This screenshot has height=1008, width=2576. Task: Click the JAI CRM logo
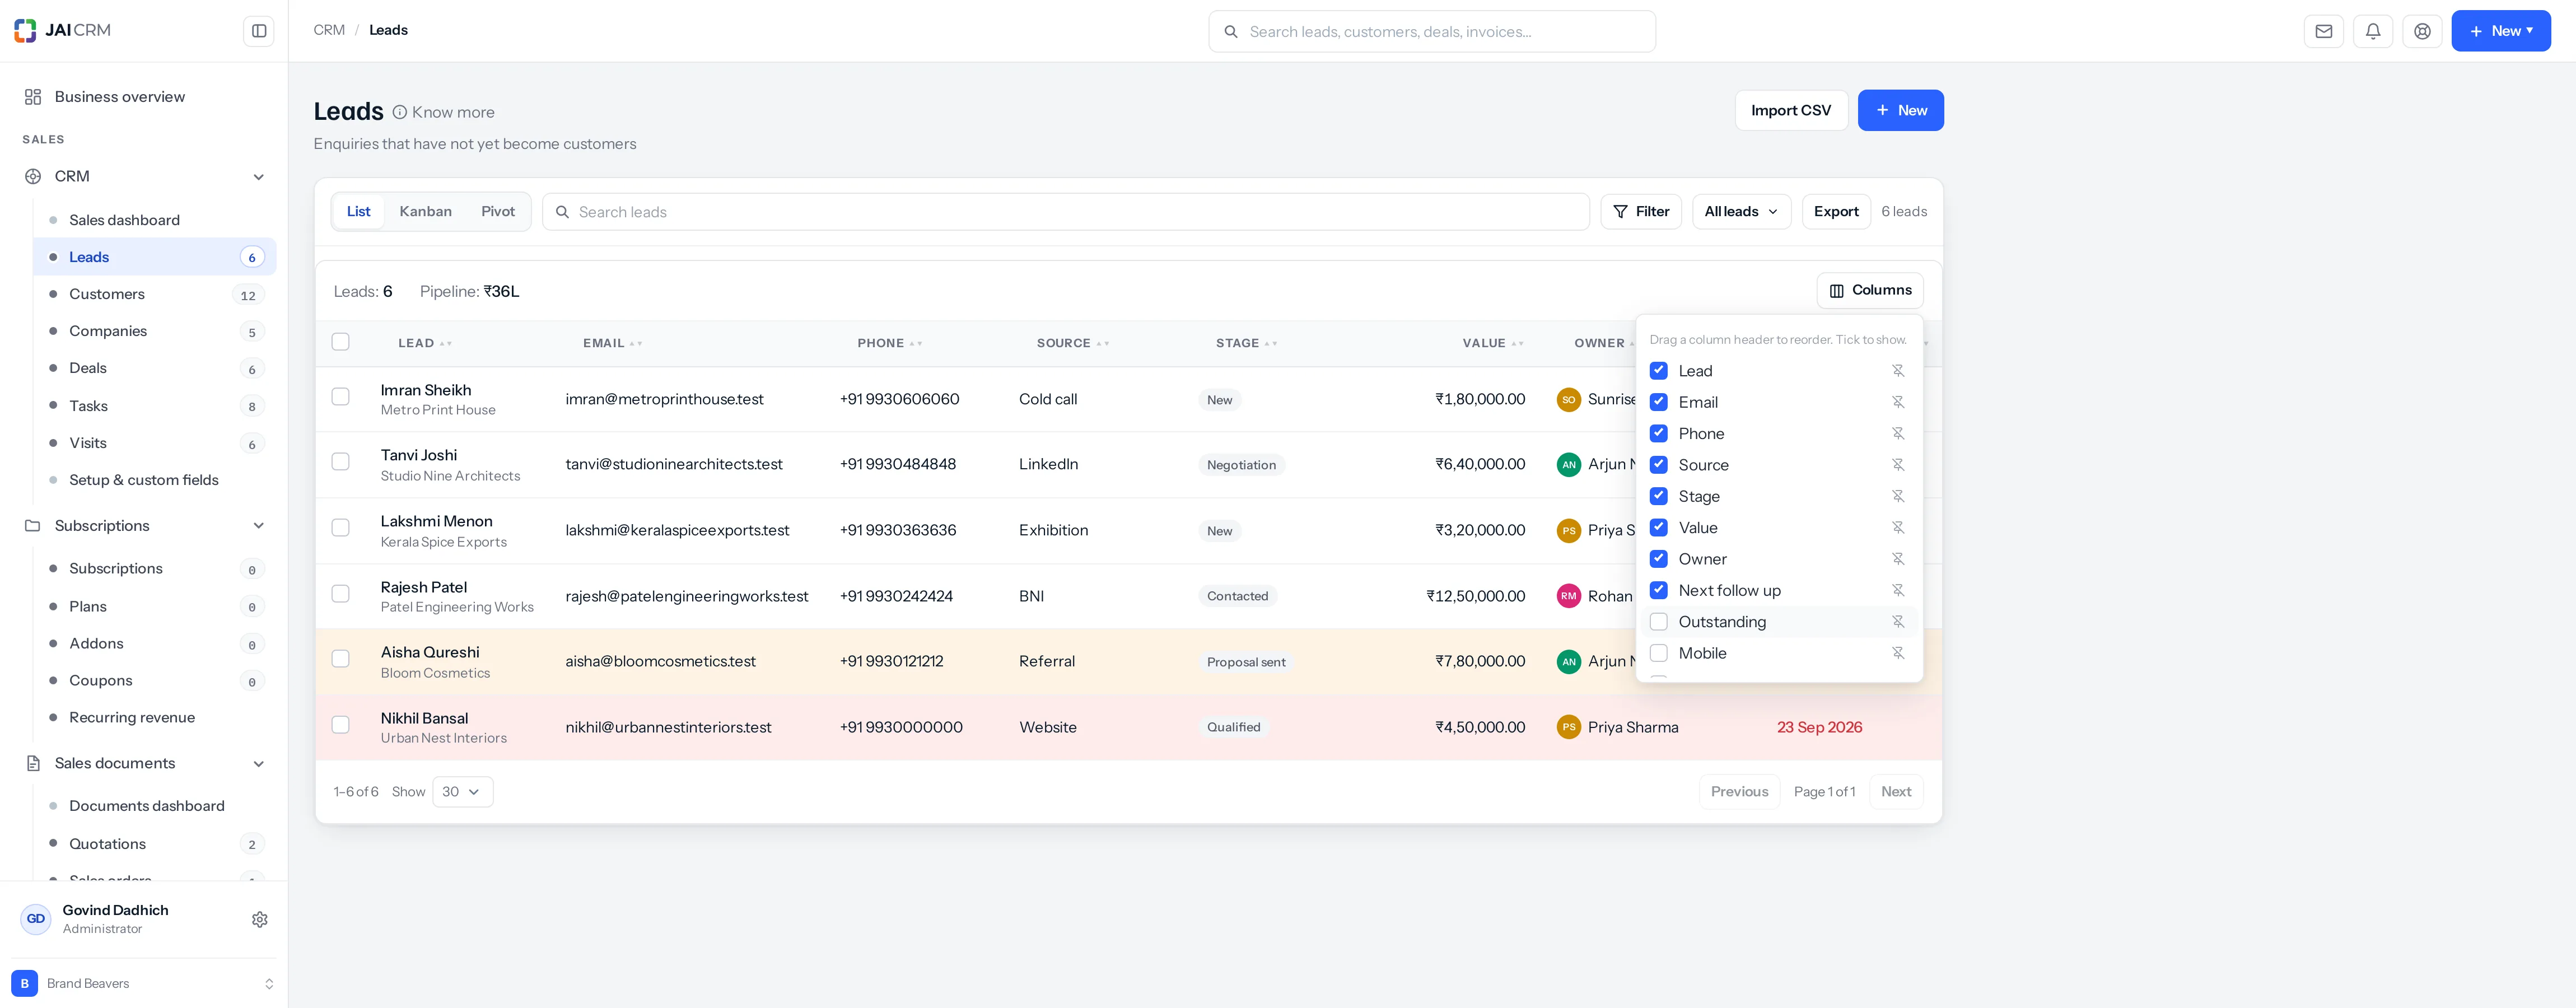pyautogui.click(x=62, y=30)
